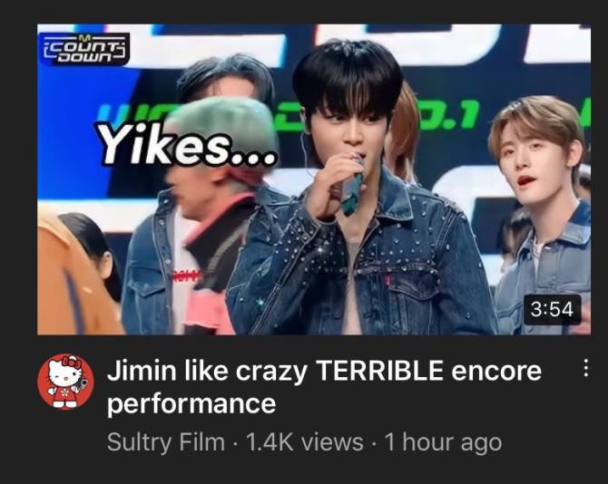This screenshot has width=608, height=484.
Task: Click the microphone held by the singer
Action: (x=352, y=187)
